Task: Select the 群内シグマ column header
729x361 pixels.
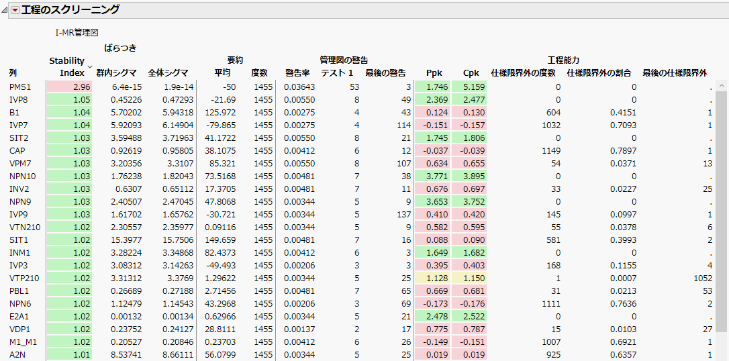Action: 116,72
